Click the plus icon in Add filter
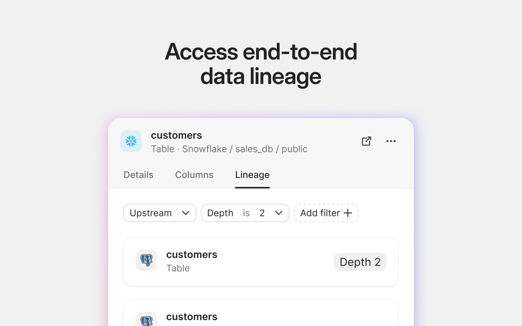 pos(348,213)
